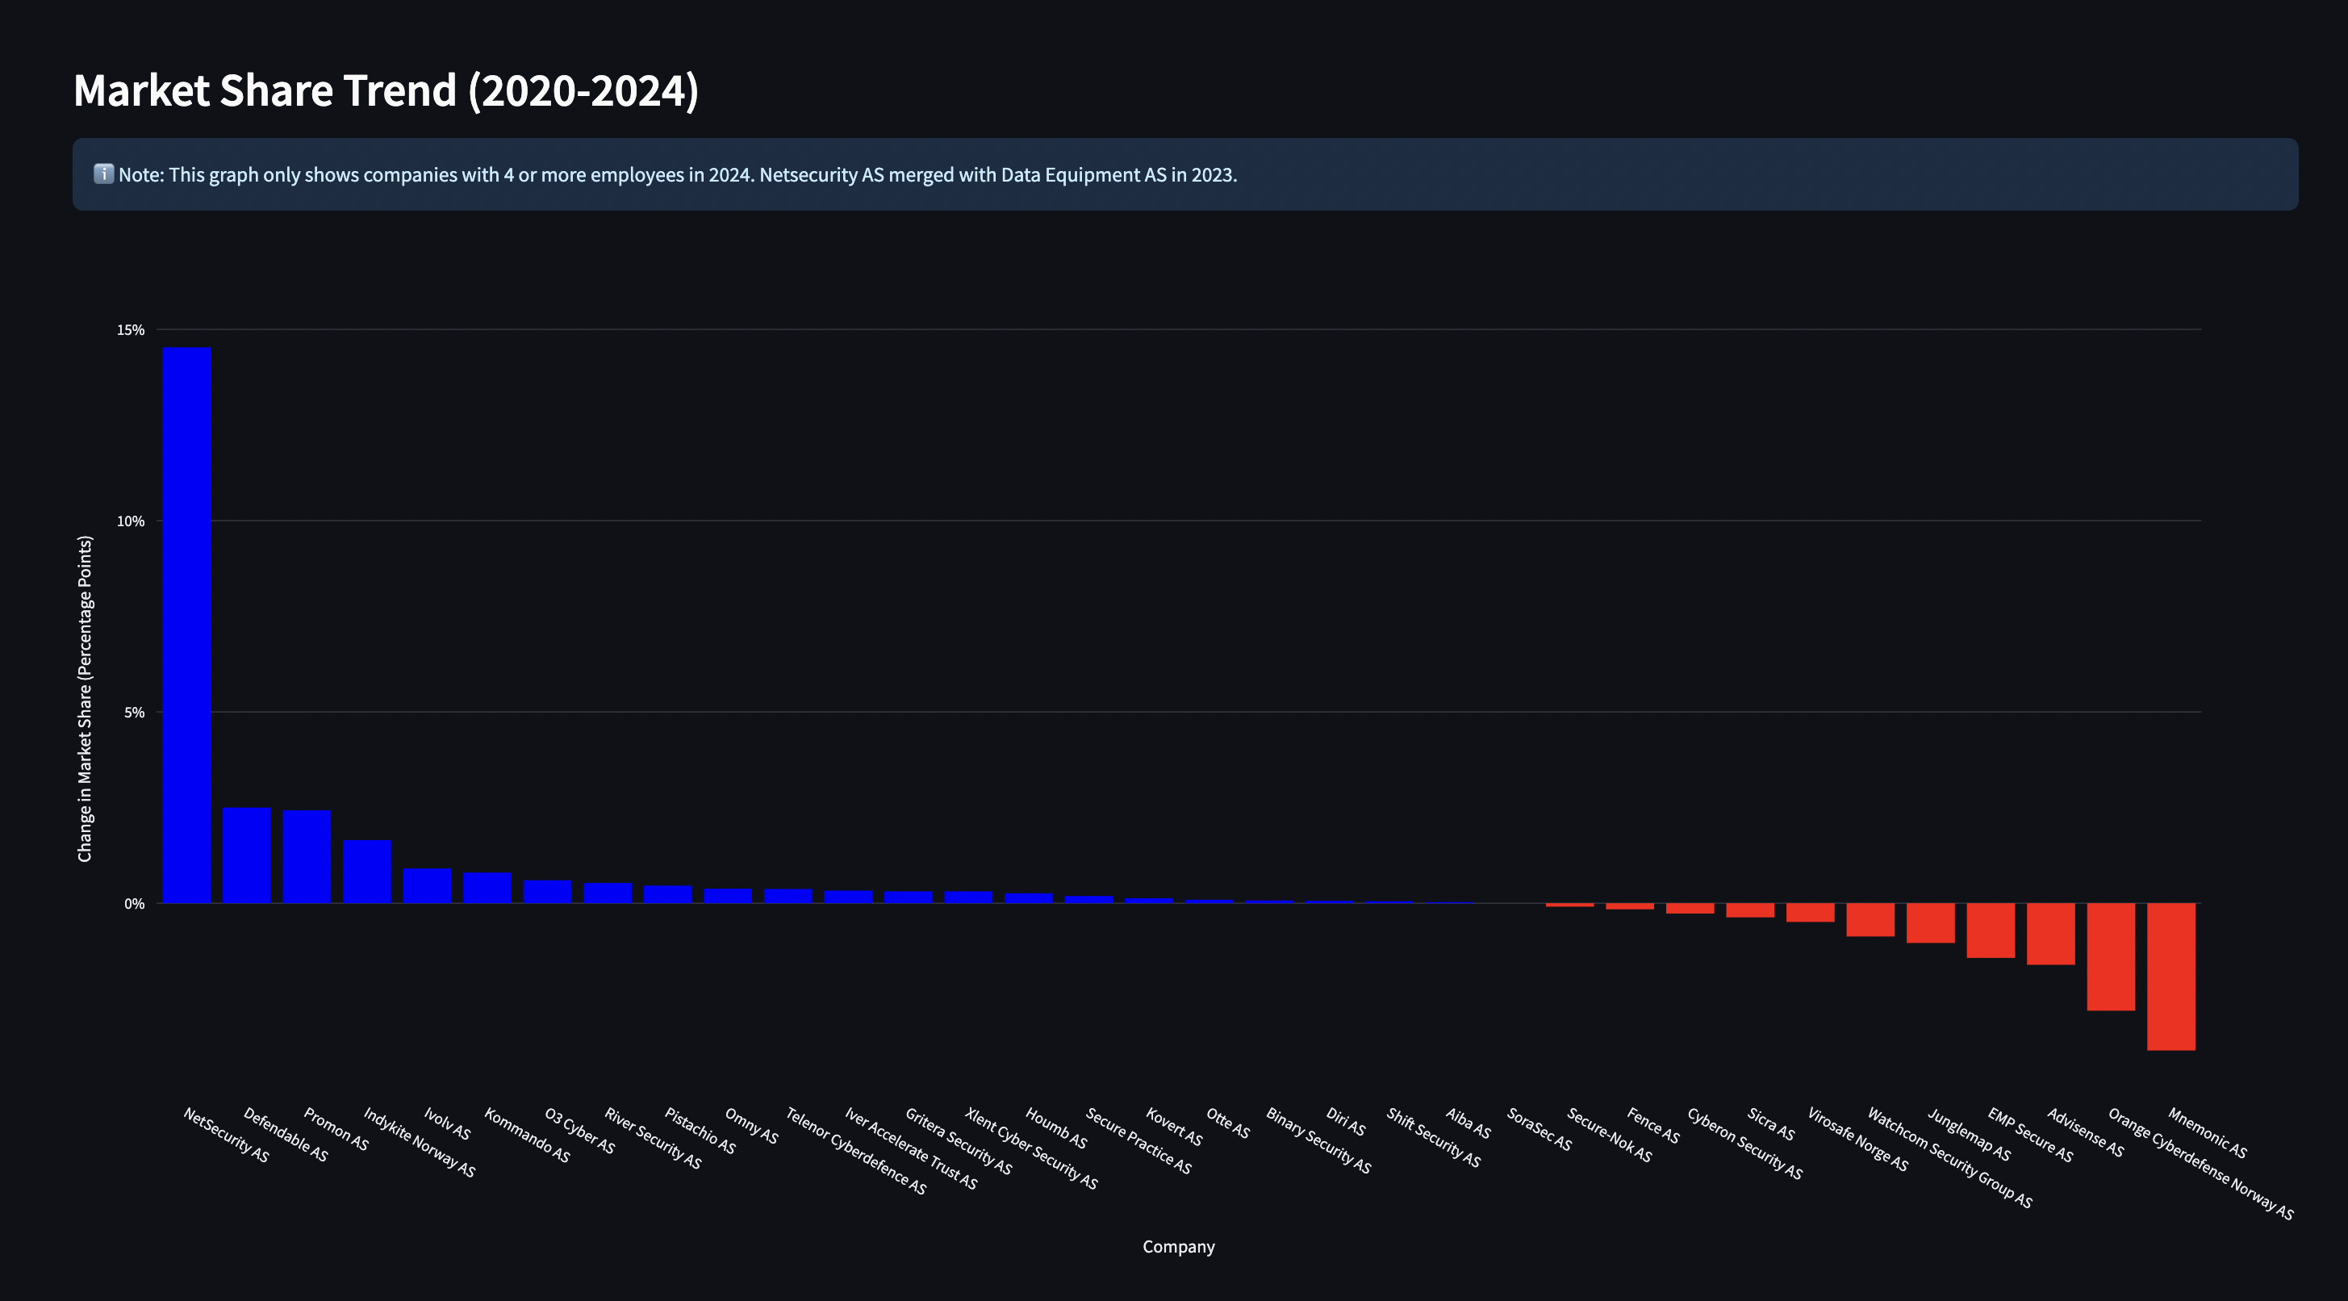Click the Change in Market Share axis title
The width and height of the screenshot is (2348, 1301).
[85, 698]
